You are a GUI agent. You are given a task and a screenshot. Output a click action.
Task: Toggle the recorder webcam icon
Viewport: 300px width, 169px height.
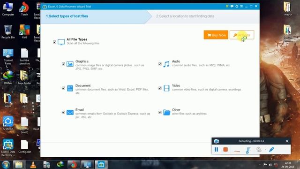pyautogui.click(x=259, y=149)
